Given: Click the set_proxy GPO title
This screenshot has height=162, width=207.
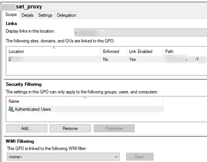Looking at the screenshot, I should click(x=29, y=7).
